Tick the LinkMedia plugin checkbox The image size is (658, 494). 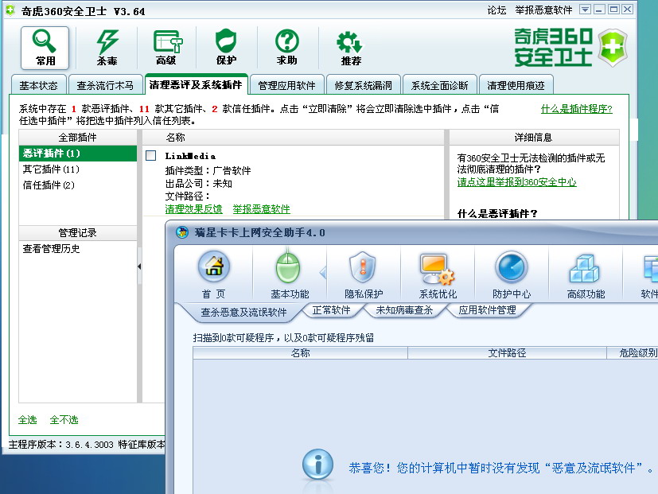tap(150, 156)
